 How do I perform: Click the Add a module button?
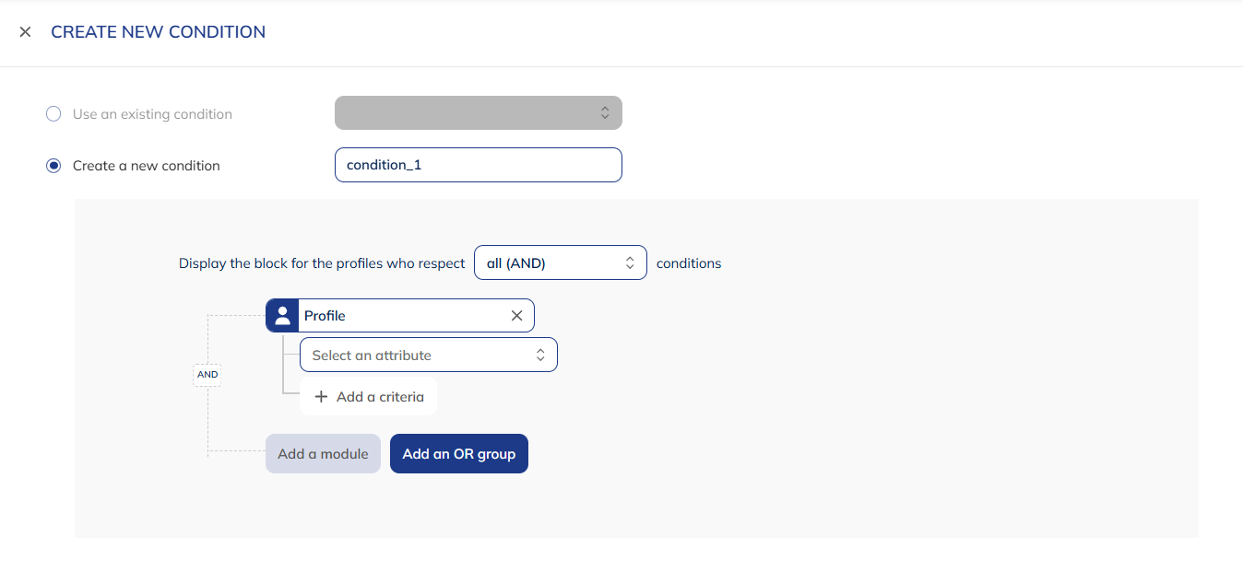point(323,453)
